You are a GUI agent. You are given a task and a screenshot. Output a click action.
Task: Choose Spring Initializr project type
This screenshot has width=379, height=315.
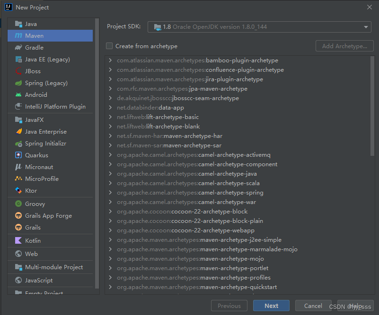click(x=46, y=144)
